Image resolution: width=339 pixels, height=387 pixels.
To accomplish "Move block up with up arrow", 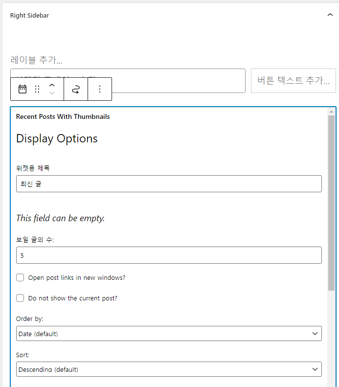I will 52,85.
